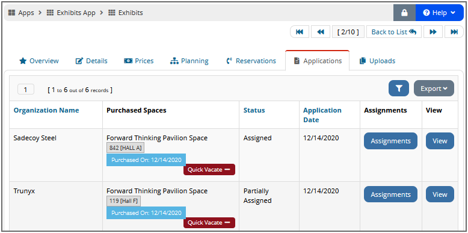Screen dimensions: 468x233
Task: Go to previous record icon
Action: coord(321,32)
